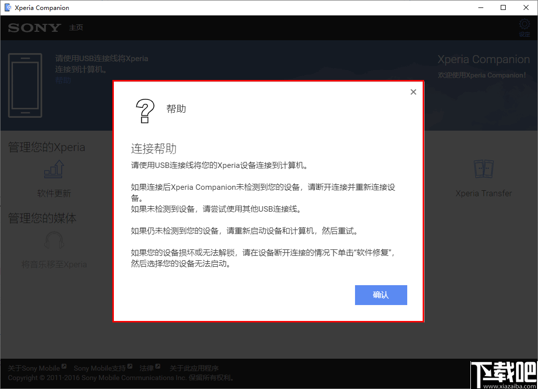Click the 软件更新 software update icon
Screen dimensions: 538x389
click(54, 169)
